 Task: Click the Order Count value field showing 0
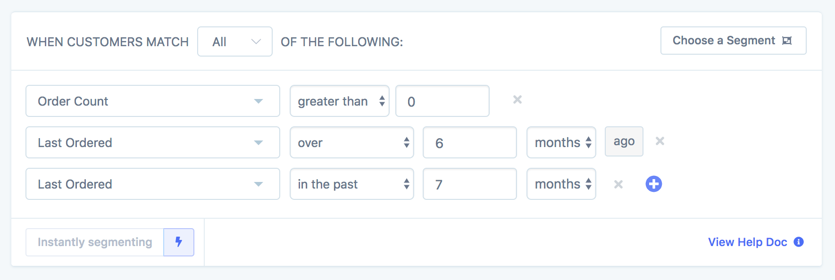pyautogui.click(x=442, y=101)
